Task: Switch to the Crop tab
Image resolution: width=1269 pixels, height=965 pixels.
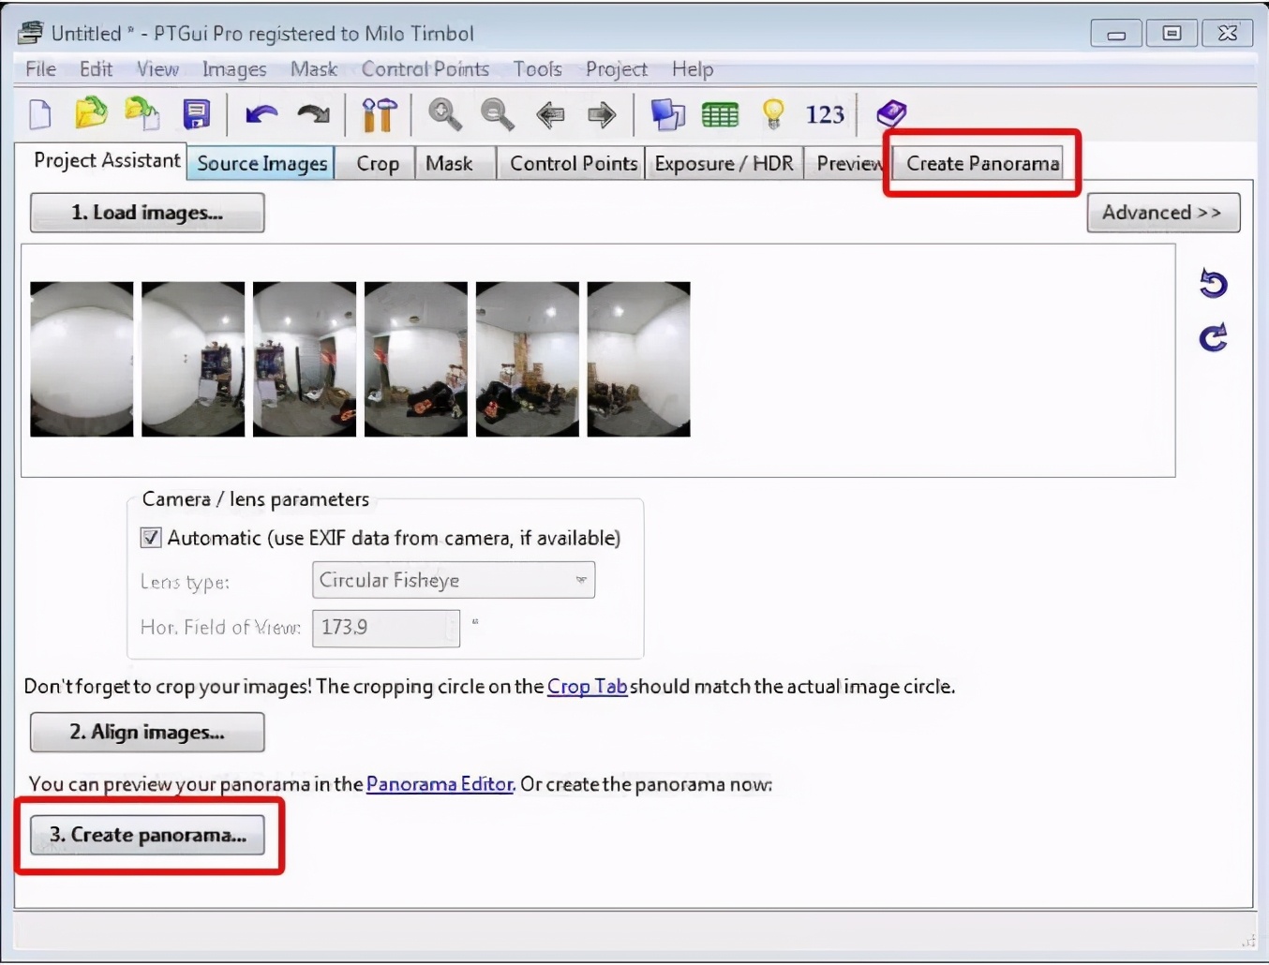Action: click(x=378, y=163)
